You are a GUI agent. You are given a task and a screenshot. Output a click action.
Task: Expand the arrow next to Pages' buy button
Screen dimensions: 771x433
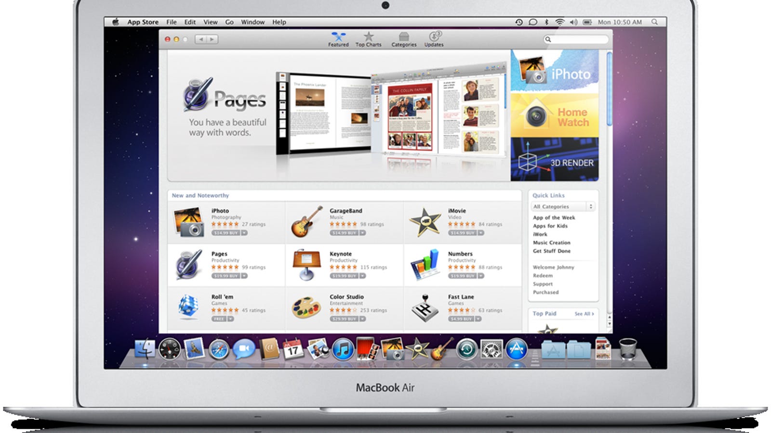pyautogui.click(x=244, y=276)
